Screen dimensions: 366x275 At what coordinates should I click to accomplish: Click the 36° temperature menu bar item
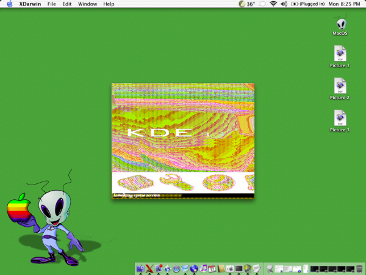(x=247, y=4)
